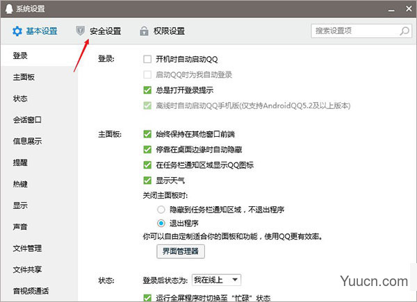Viewport: 417px width, 302px height.
Task: Select 主面板 in the sidebar
Action: (x=39, y=77)
